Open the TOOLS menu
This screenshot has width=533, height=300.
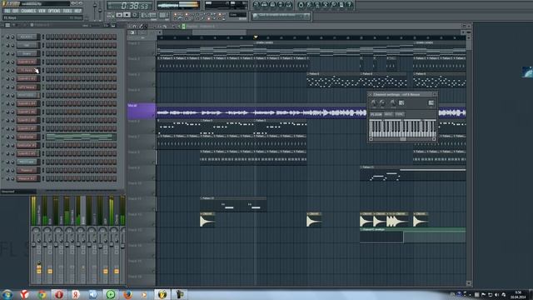click(67, 11)
